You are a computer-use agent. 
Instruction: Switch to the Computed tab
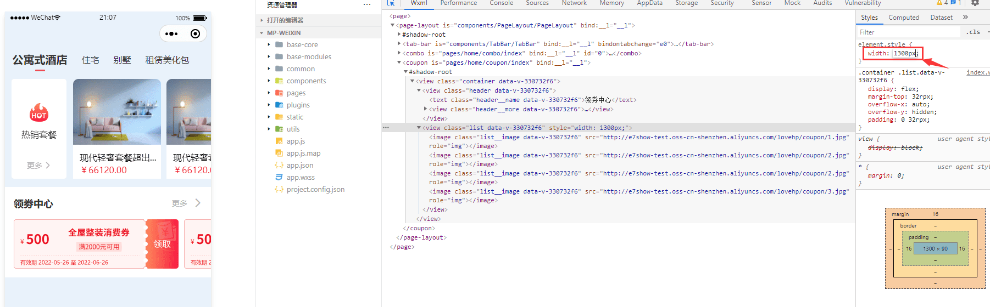point(904,18)
